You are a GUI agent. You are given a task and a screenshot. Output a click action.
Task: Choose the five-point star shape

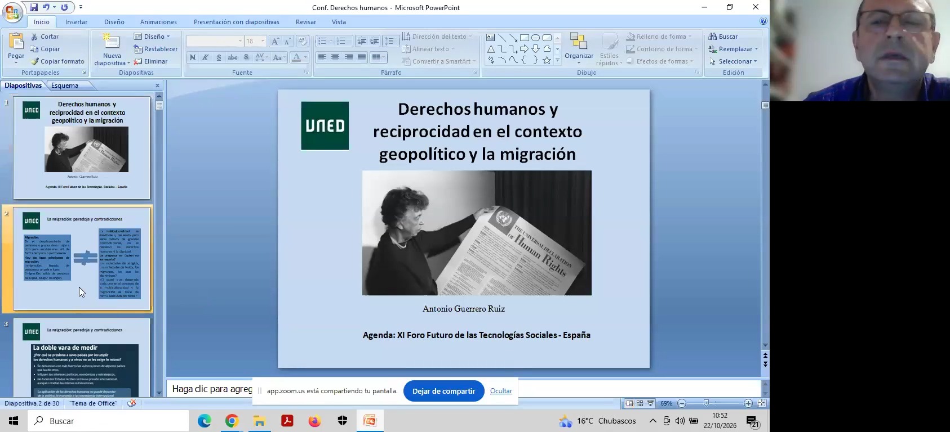[x=547, y=60]
